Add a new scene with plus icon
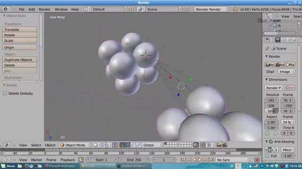 pos(181,9)
